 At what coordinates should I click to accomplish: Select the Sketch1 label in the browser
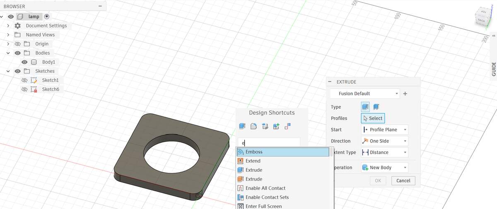click(51, 80)
